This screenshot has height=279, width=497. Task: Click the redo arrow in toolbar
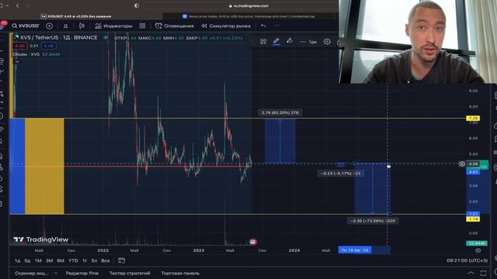click(276, 26)
